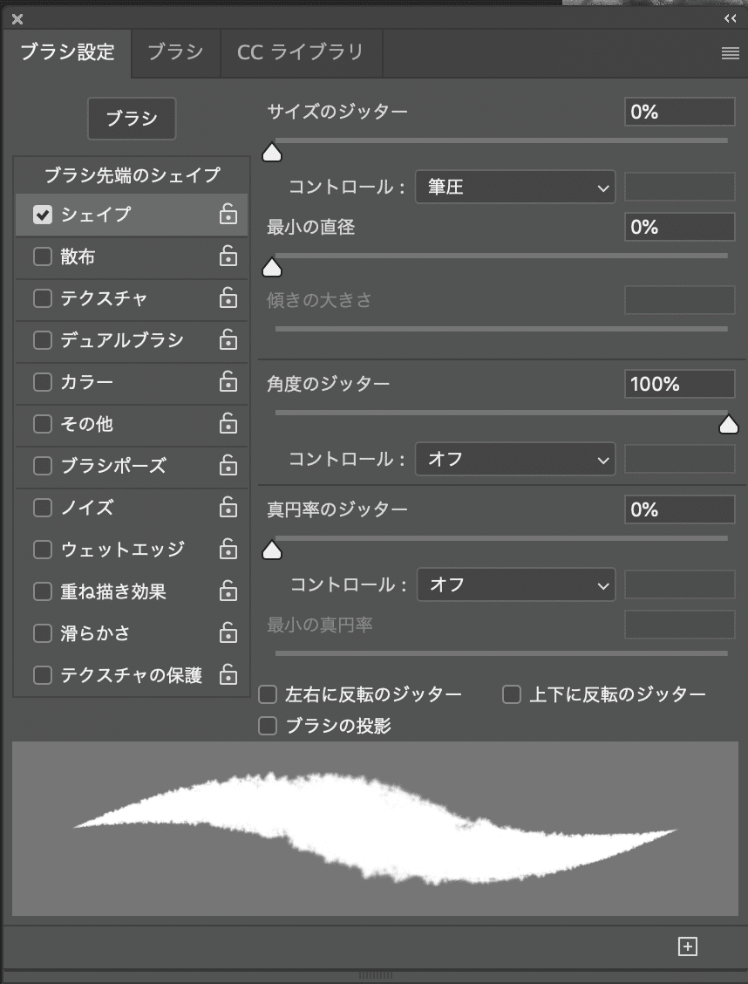
Task: Toggle lock icon for その他 row
Action: 228,424
